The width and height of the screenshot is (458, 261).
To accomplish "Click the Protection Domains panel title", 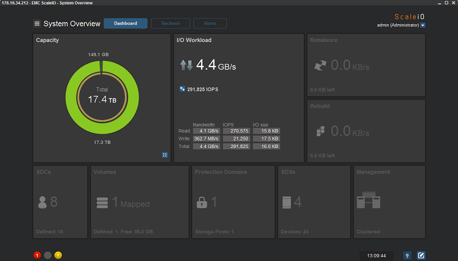I will pos(221,172).
